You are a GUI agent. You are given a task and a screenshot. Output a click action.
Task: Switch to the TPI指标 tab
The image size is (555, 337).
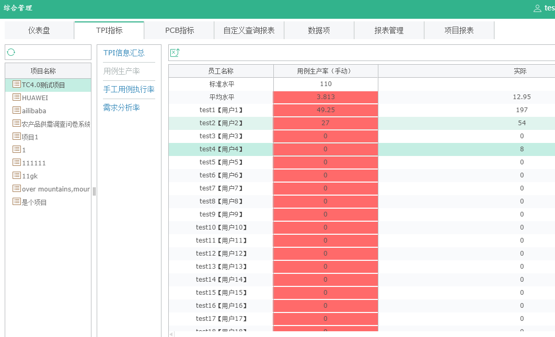coord(109,30)
